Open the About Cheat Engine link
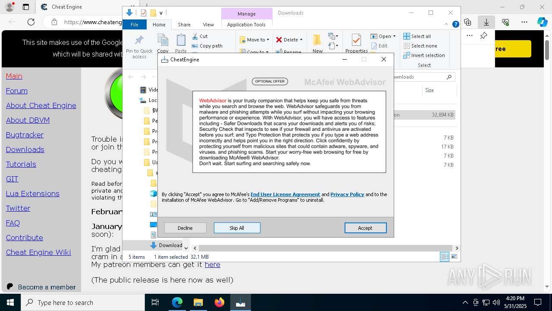 41,105
